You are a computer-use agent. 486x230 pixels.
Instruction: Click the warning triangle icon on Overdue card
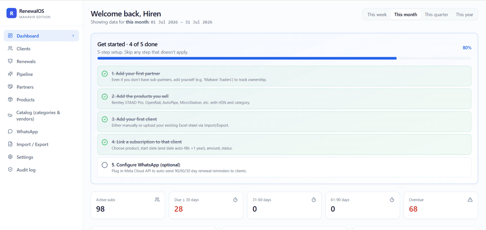click(470, 199)
